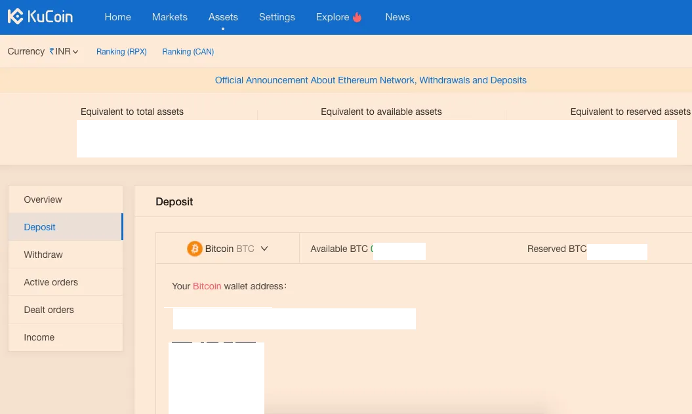View Dealt orders in the sidebar
This screenshot has height=414, width=692.
point(66,310)
